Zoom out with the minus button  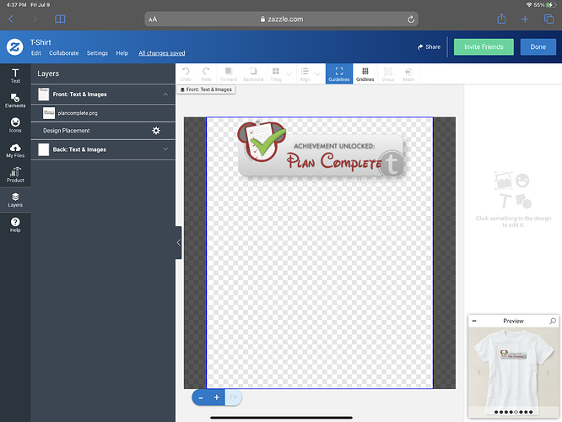point(201,398)
